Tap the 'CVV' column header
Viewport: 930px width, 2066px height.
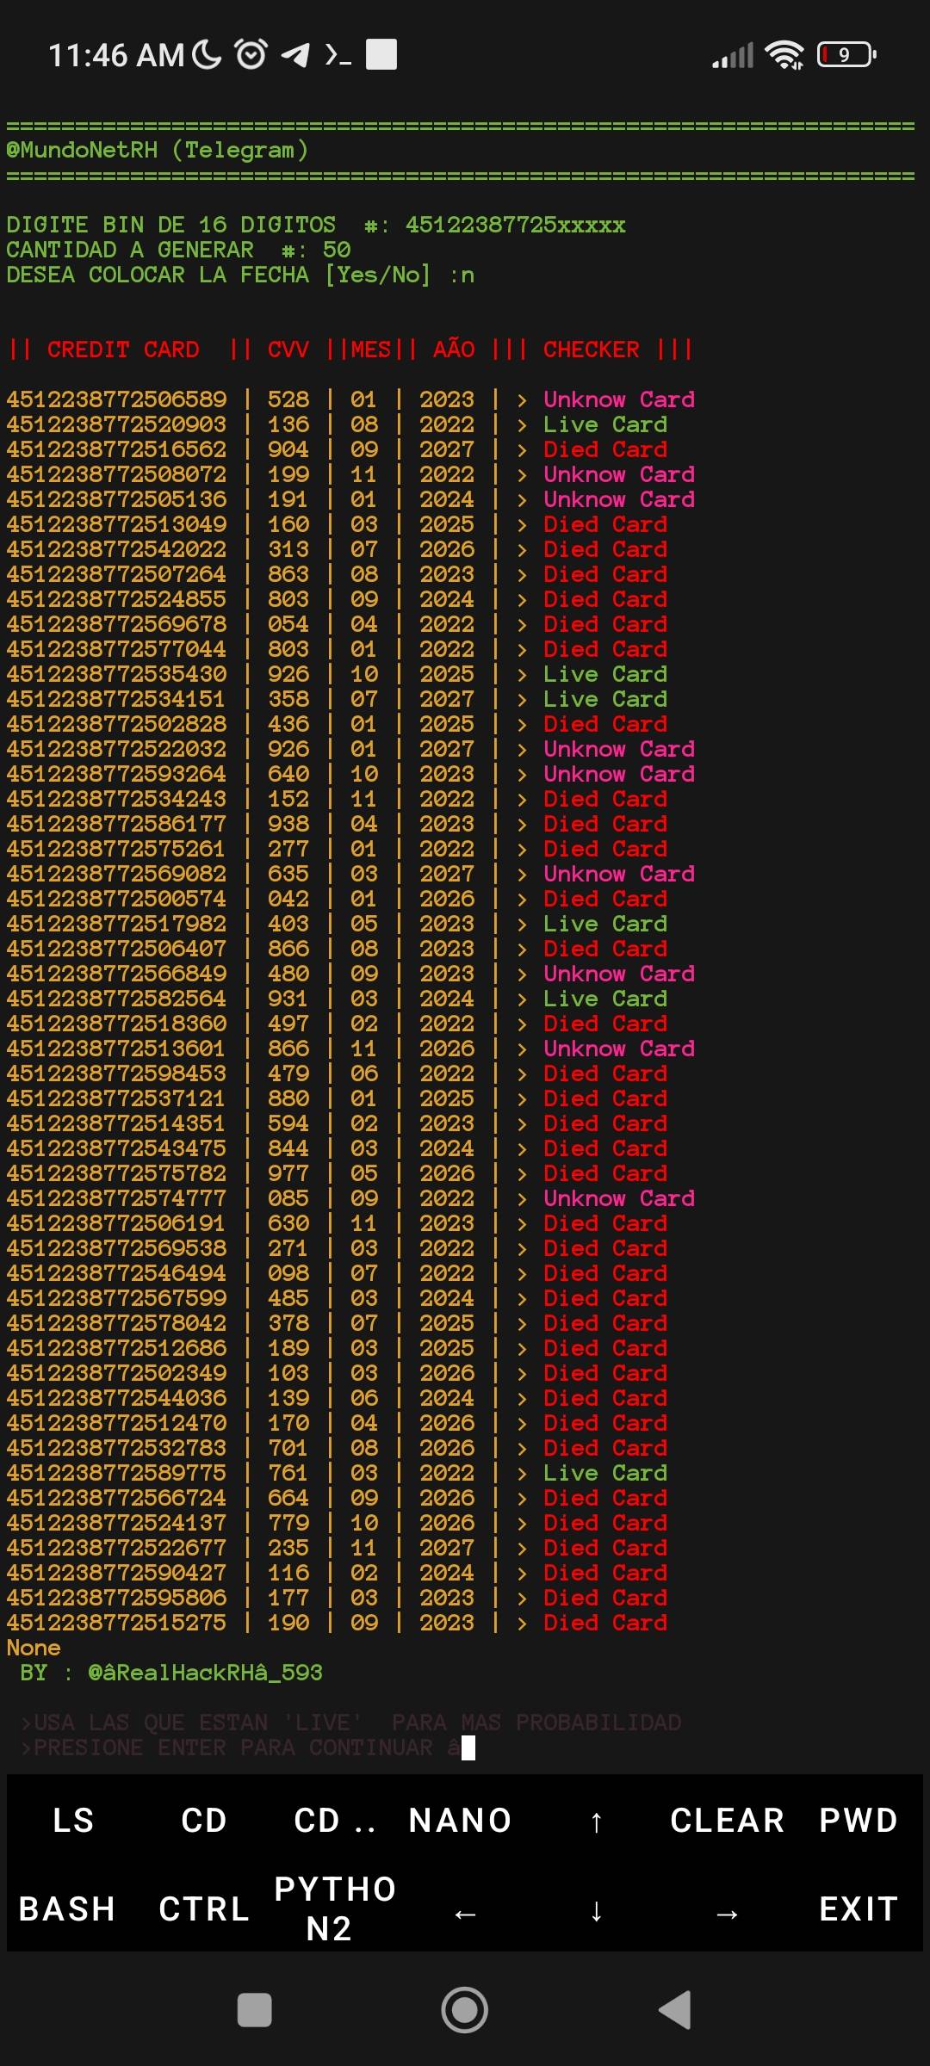point(288,350)
